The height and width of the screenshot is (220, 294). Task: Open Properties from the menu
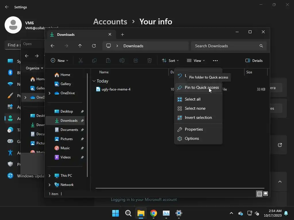(x=198, y=129)
